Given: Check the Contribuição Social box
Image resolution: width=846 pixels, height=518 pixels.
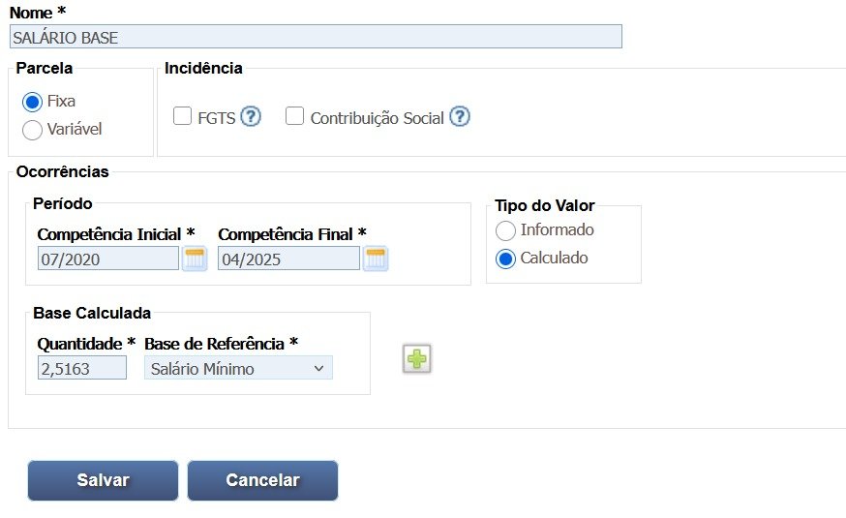Looking at the screenshot, I should [295, 116].
